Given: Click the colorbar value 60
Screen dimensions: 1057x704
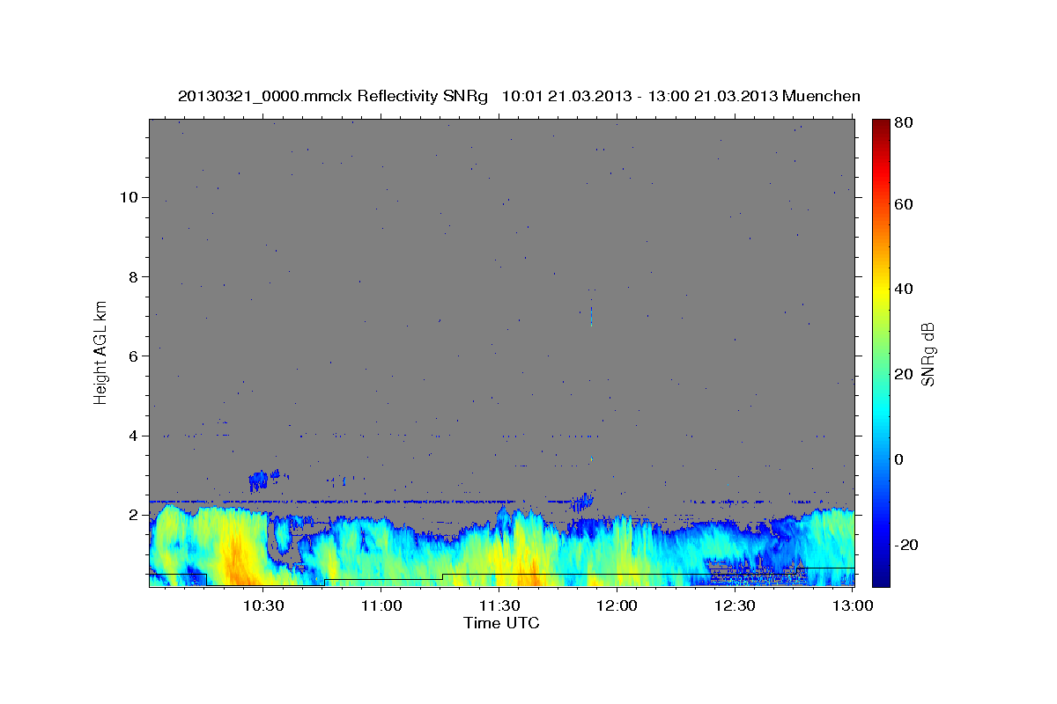Looking at the screenshot, I should point(904,204).
